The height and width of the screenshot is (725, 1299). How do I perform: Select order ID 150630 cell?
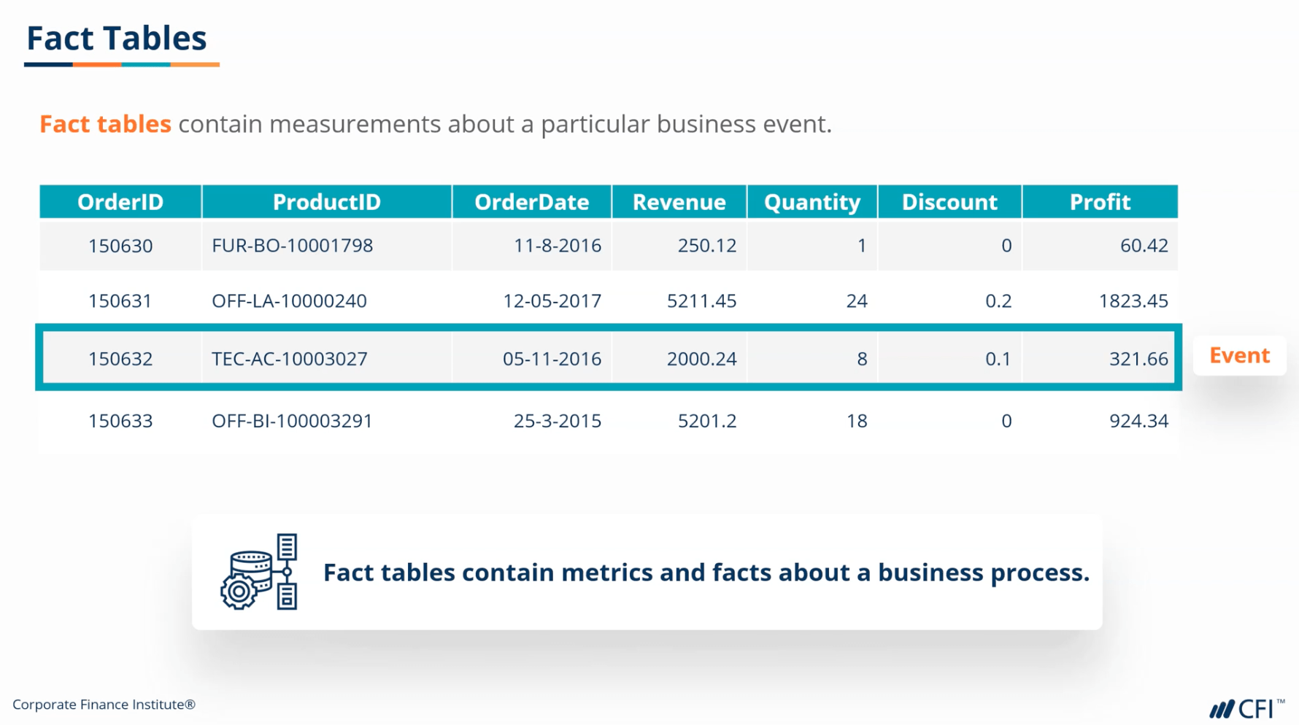pos(120,246)
